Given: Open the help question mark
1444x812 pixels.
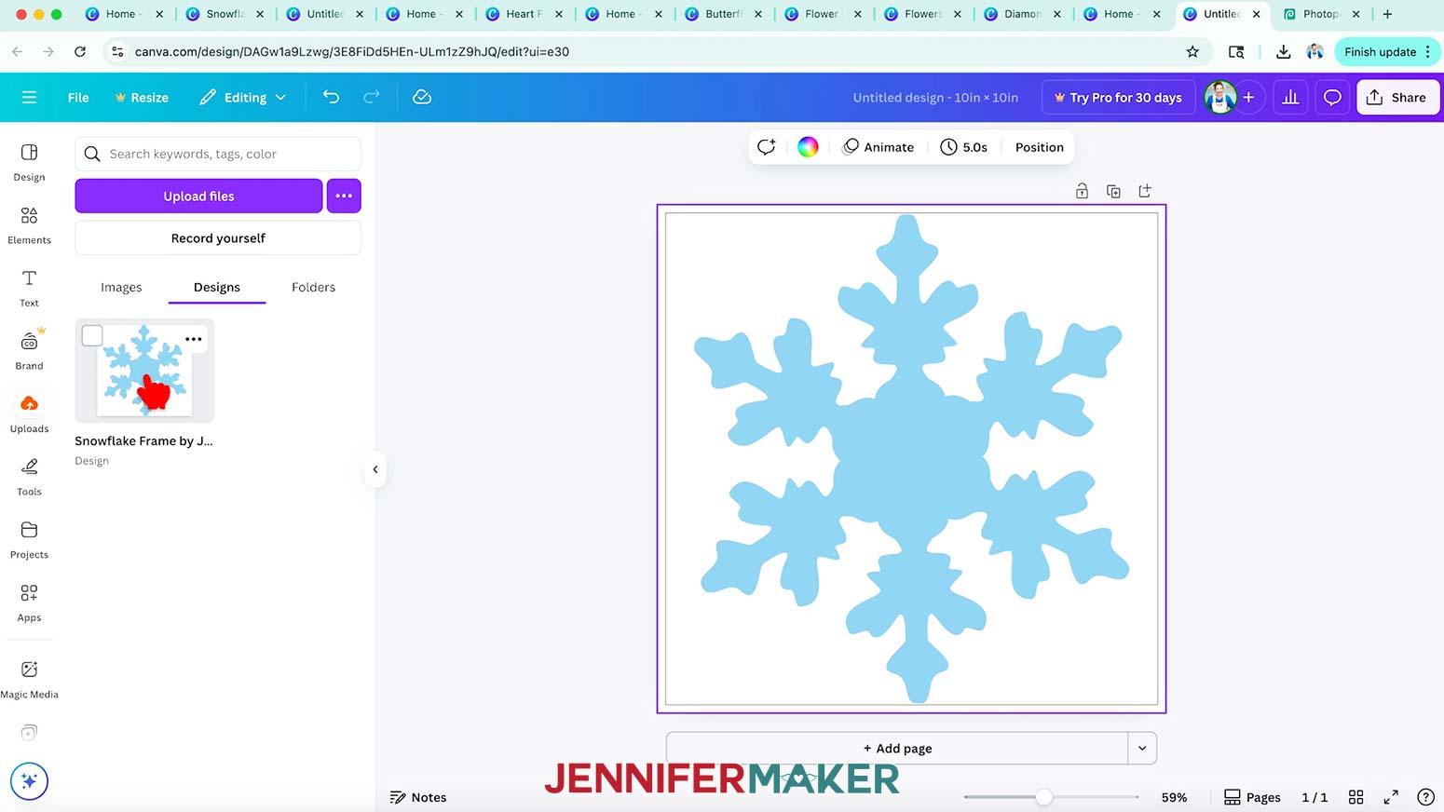Looking at the screenshot, I should [1425, 797].
